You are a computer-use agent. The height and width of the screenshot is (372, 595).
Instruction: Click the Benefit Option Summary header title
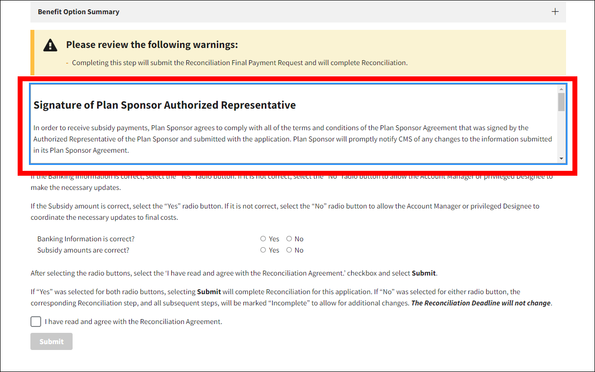point(78,12)
